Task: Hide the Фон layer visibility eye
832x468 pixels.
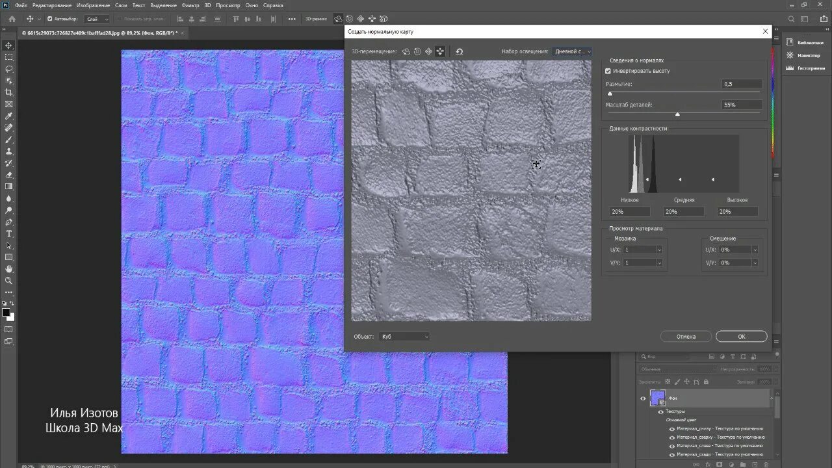Action: click(x=643, y=398)
